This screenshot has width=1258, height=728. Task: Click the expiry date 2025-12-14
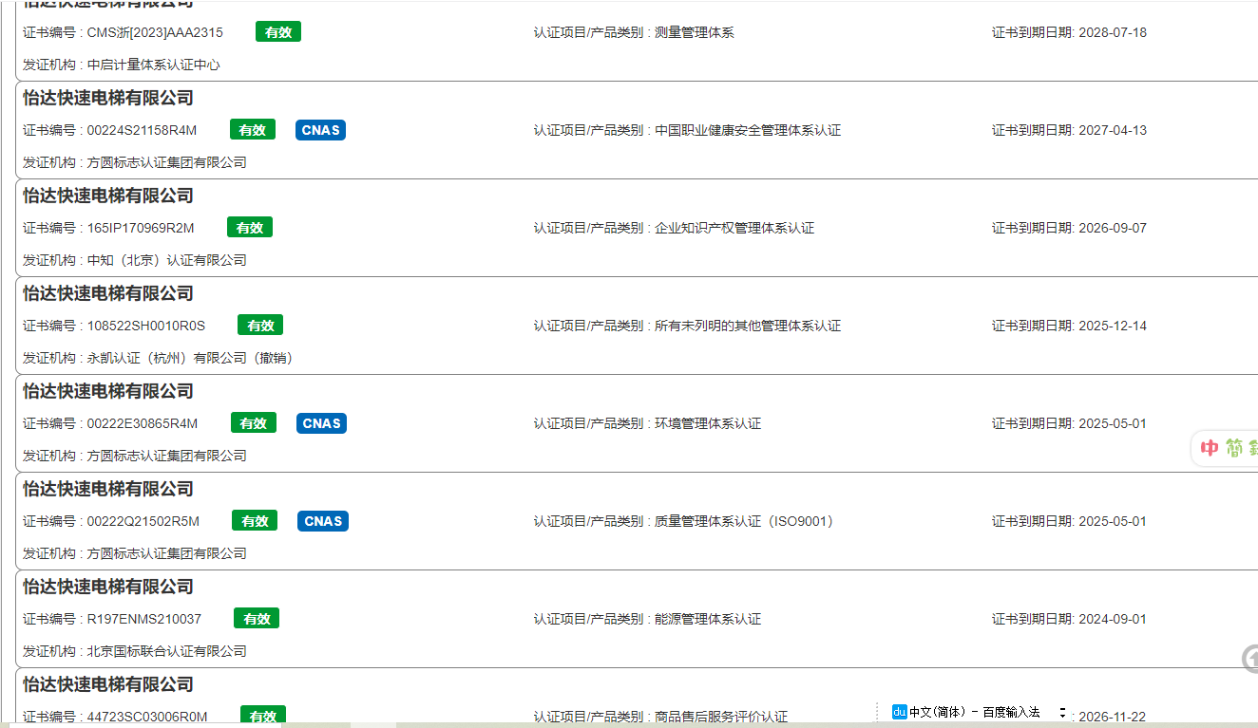(x=1113, y=326)
